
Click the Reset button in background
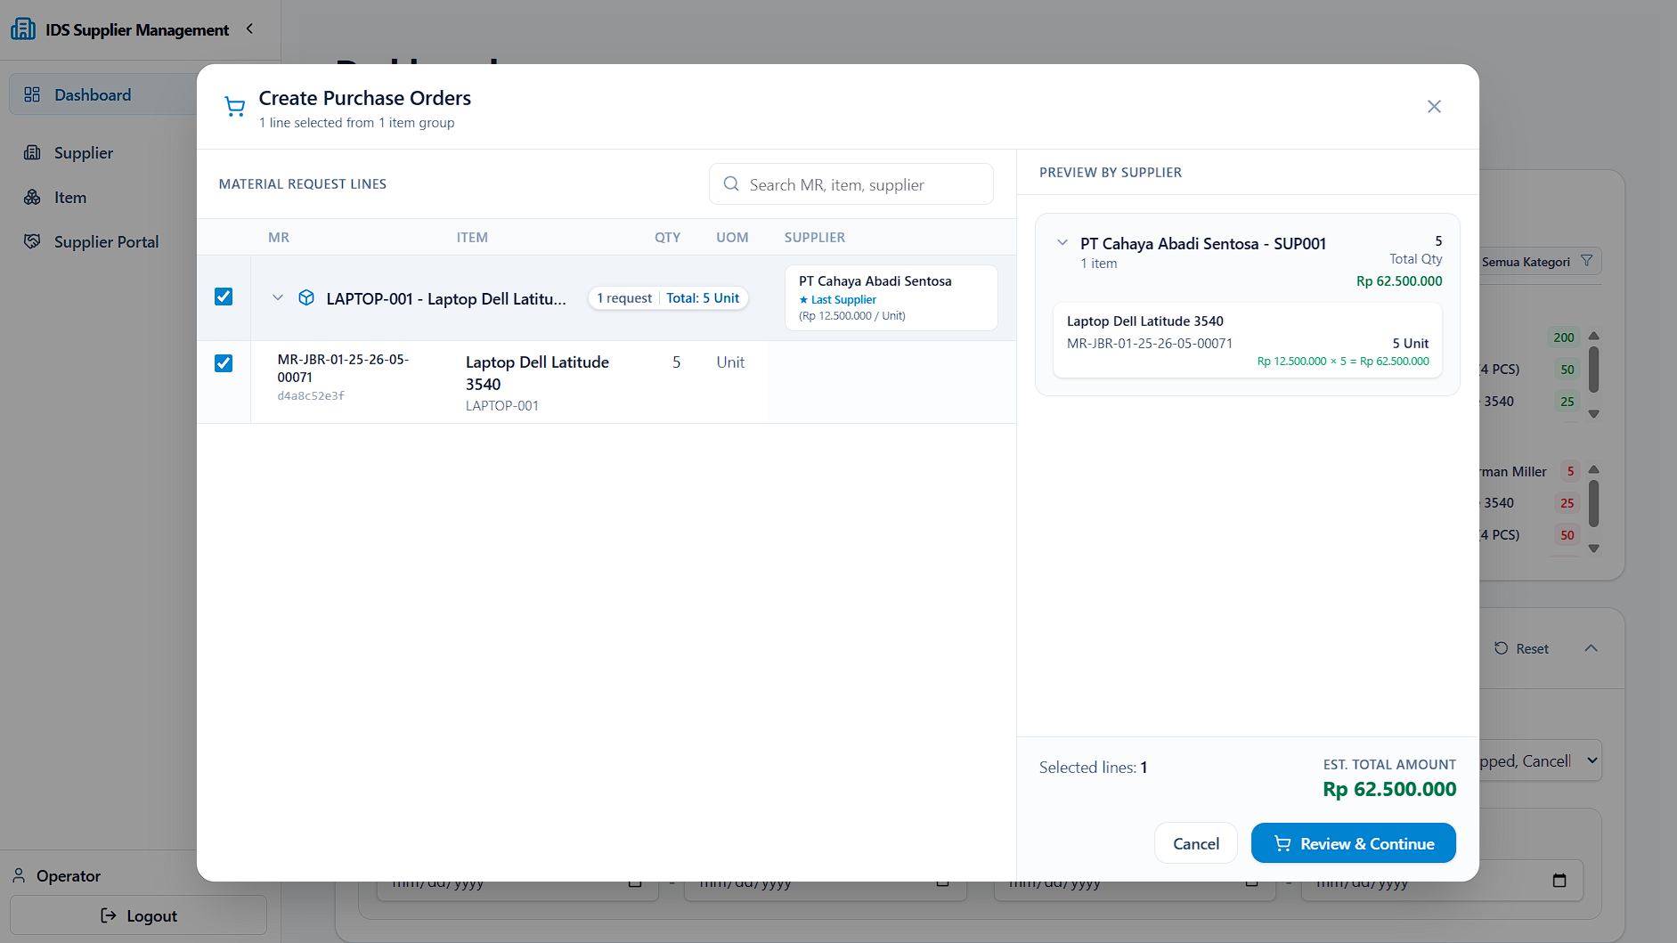tap(1521, 648)
